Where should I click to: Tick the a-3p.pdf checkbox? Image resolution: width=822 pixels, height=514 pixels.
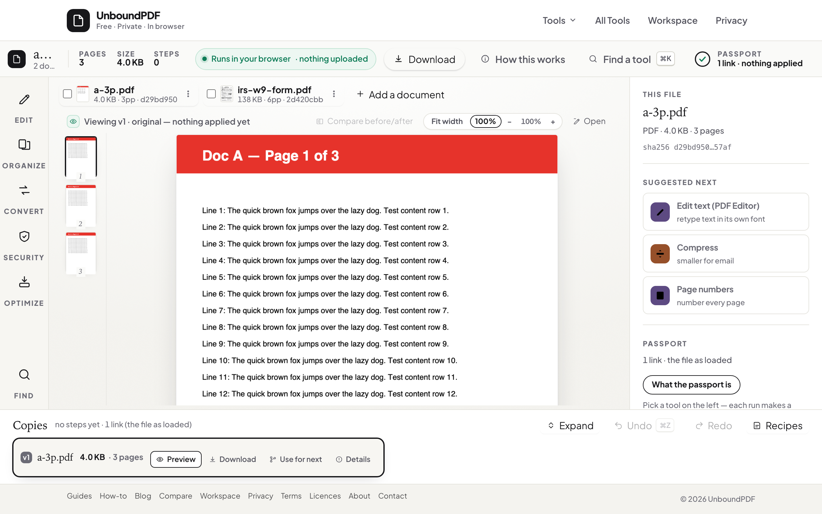68,94
